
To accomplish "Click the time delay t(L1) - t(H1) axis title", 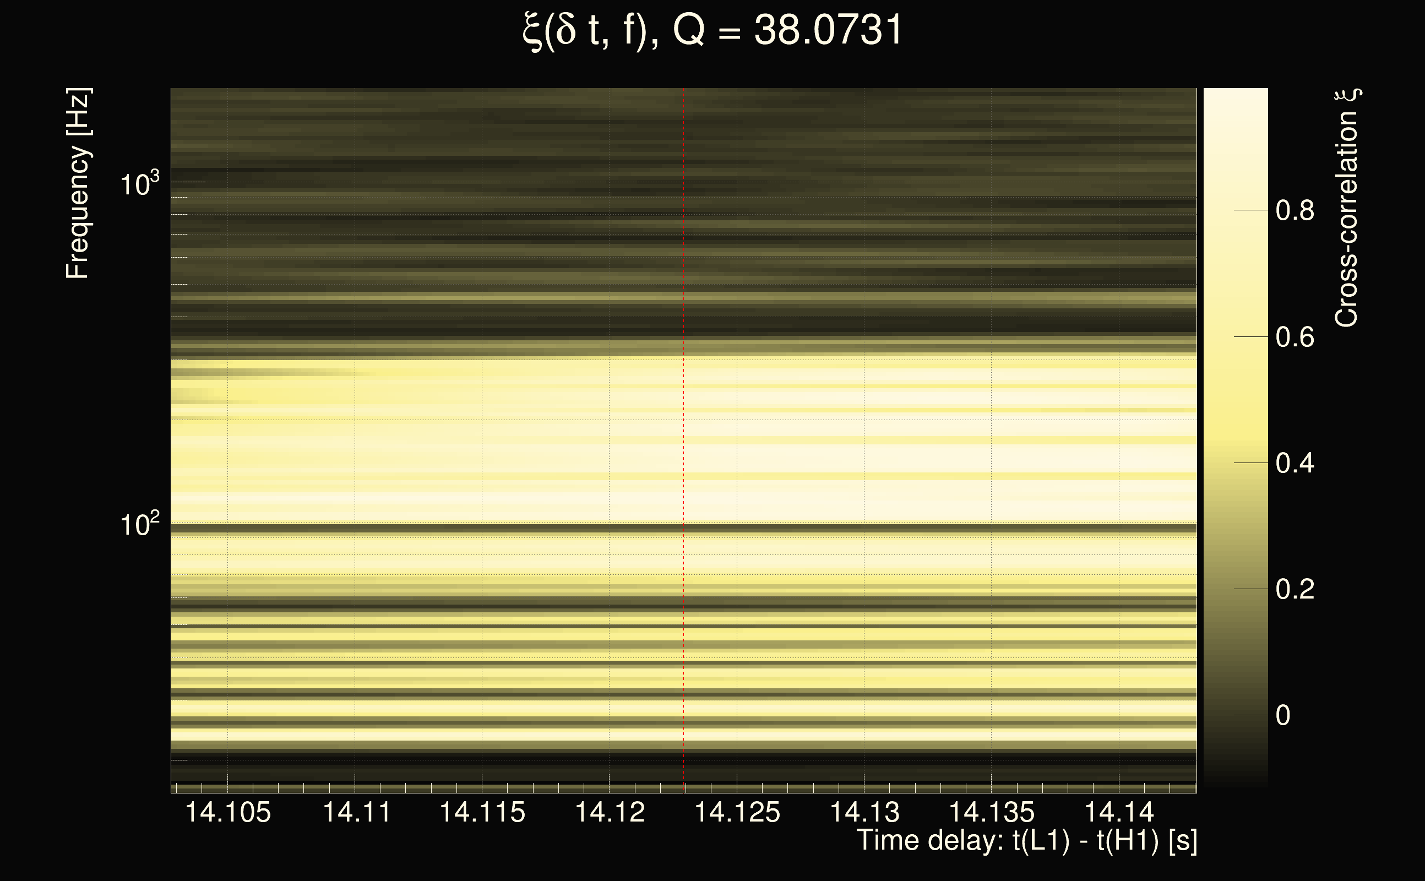I will [x=1026, y=840].
